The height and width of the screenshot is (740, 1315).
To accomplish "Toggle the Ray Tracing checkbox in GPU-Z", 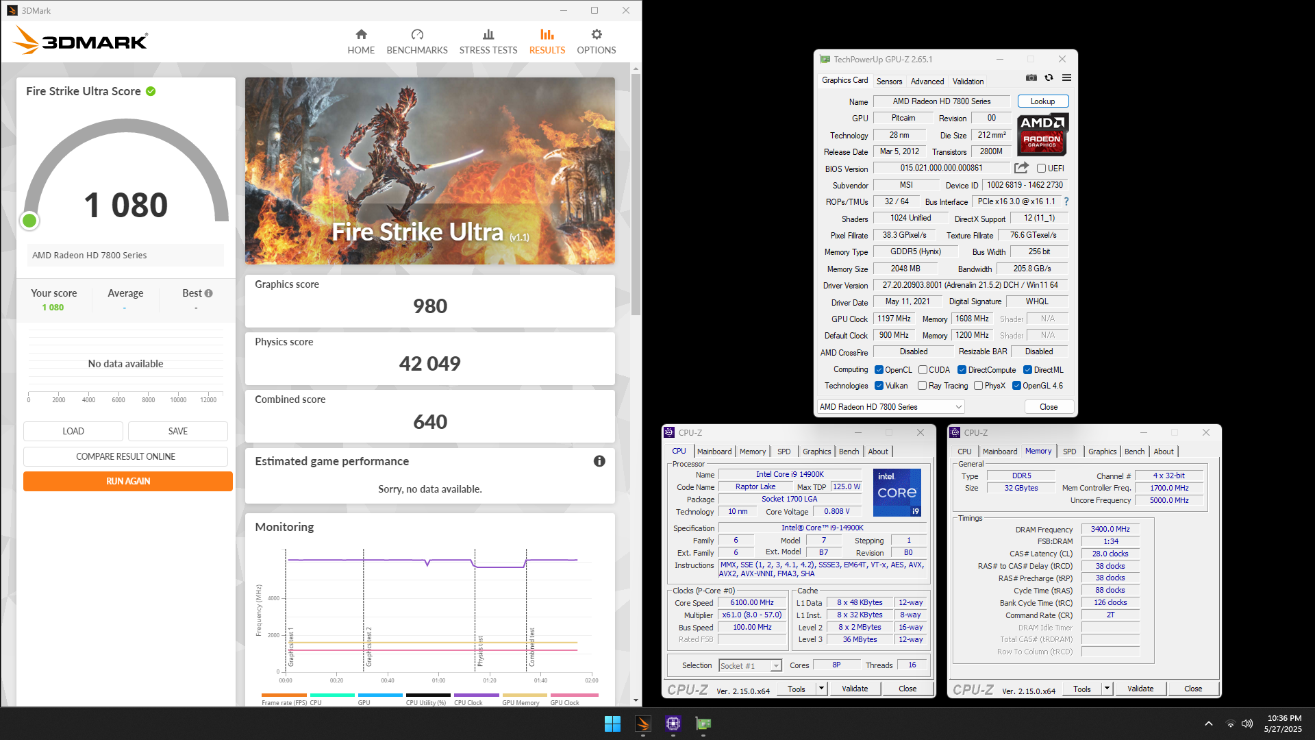I will pos(922,386).
